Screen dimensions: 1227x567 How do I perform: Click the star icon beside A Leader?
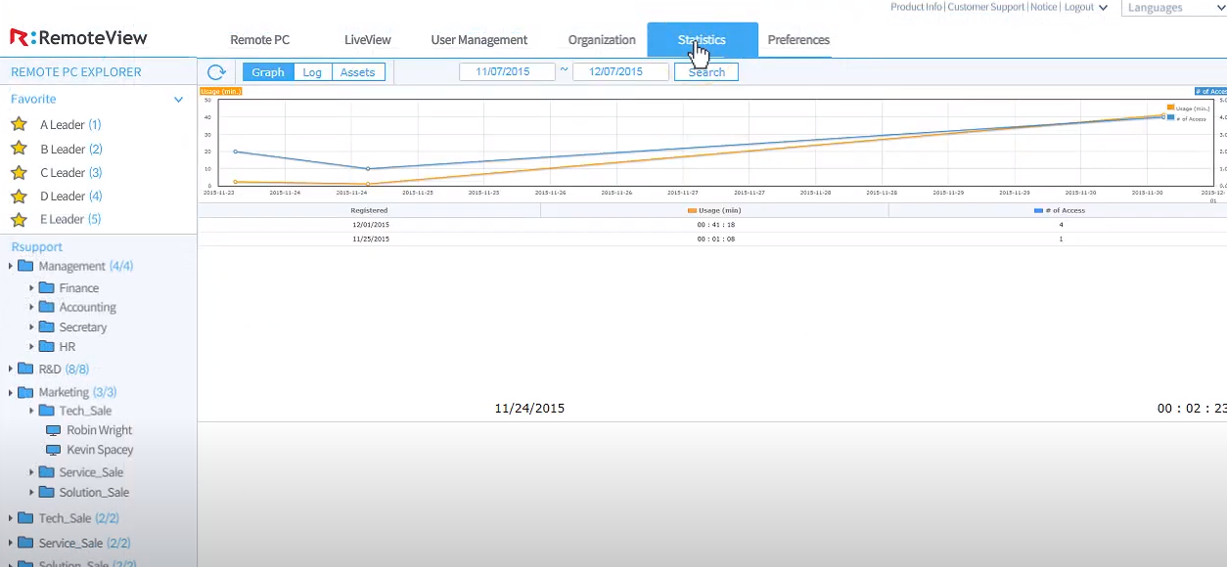click(x=19, y=124)
